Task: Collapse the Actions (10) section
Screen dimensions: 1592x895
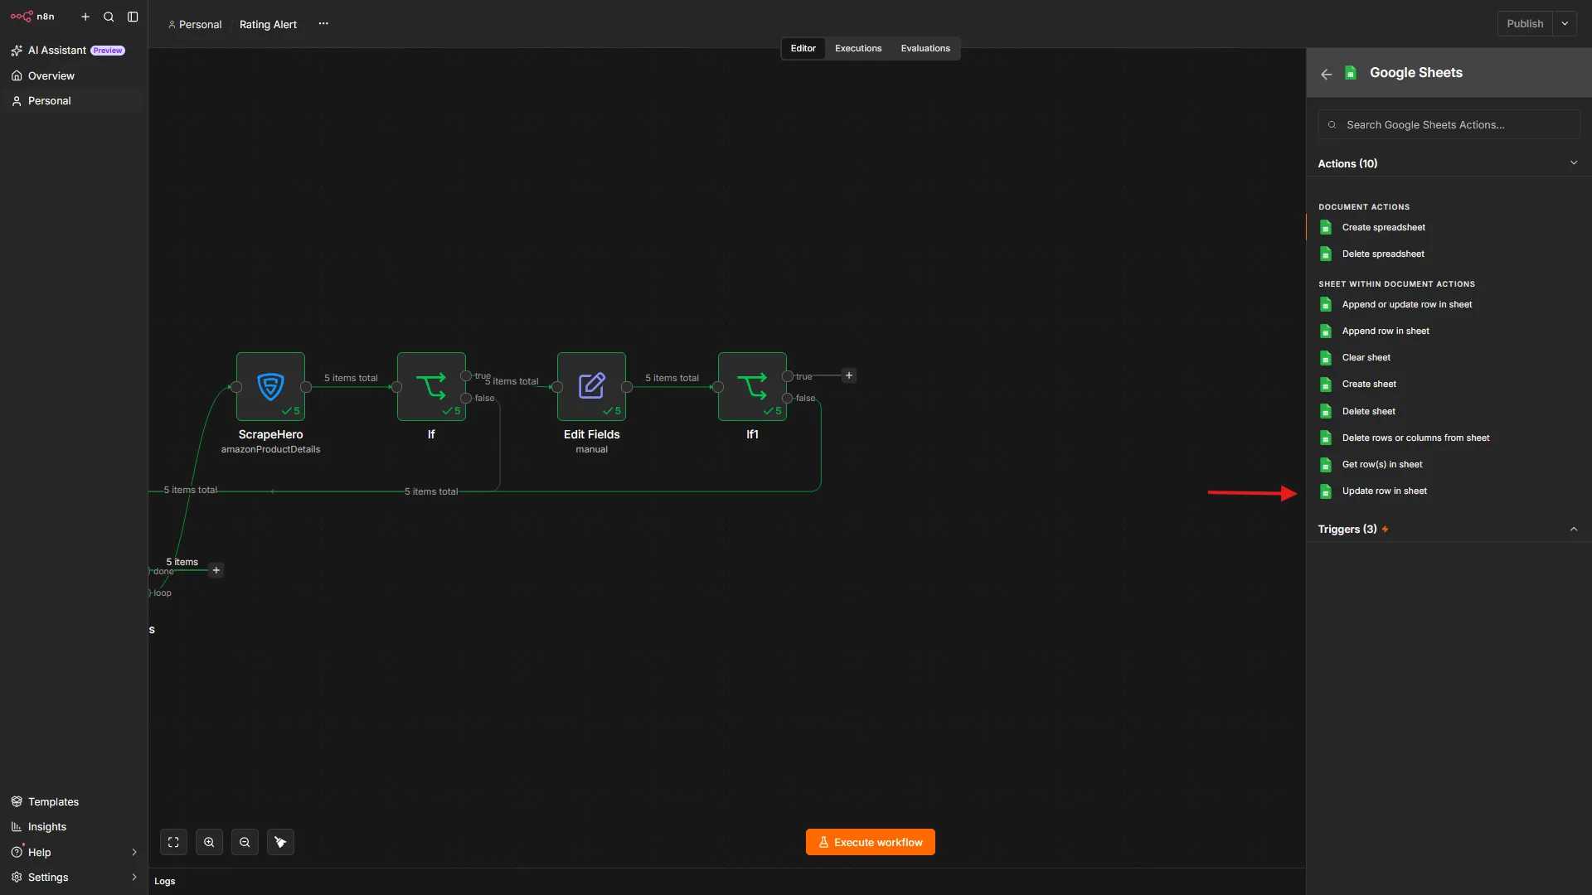Action: coord(1574,163)
